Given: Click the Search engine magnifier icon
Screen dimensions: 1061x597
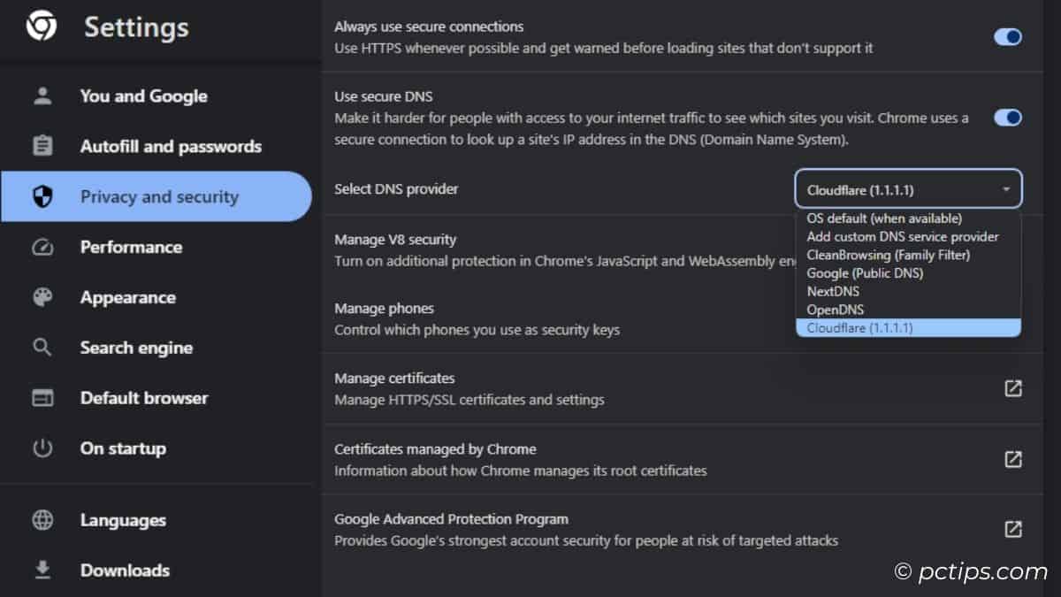Looking at the screenshot, I should tap(42, 348).
